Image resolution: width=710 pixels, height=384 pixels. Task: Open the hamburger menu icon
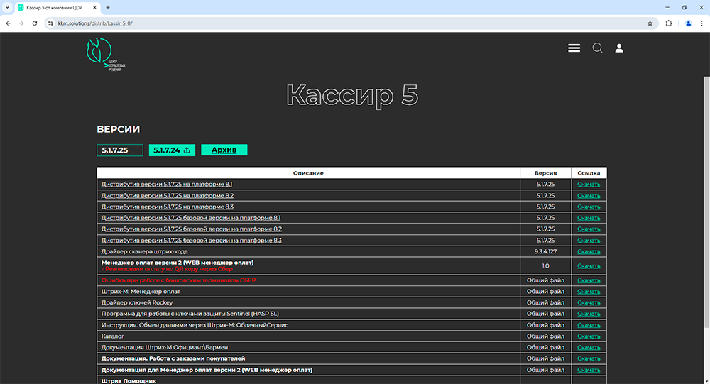[574, 48]
